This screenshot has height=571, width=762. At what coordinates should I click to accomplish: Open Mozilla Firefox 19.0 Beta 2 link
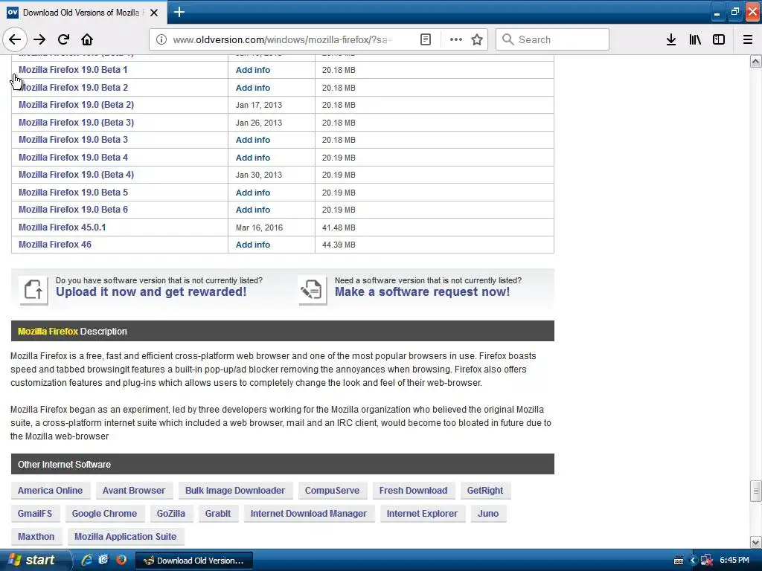click(x=73, y=88)
